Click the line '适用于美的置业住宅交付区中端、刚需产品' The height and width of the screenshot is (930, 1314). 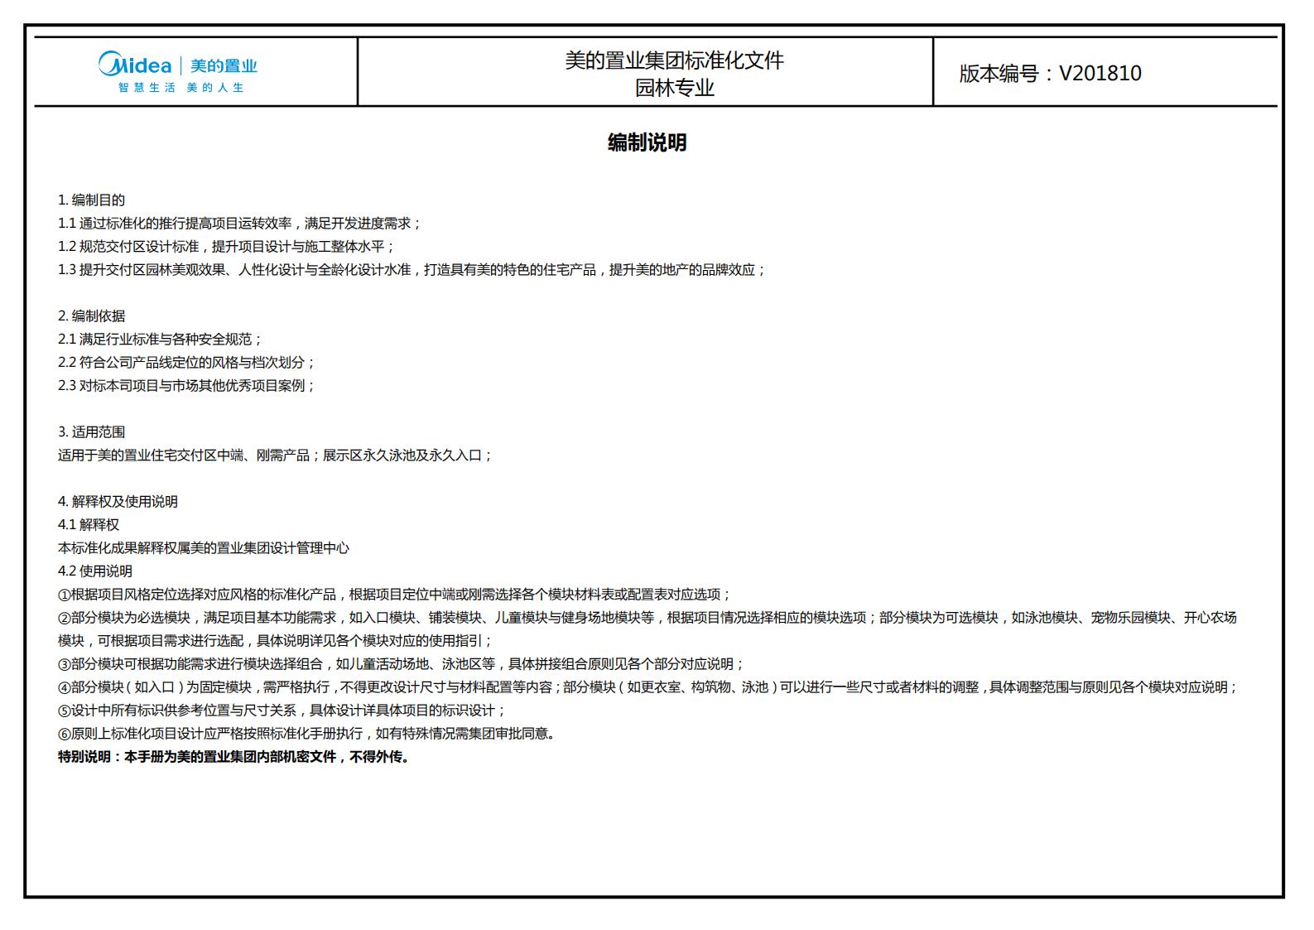276,455
